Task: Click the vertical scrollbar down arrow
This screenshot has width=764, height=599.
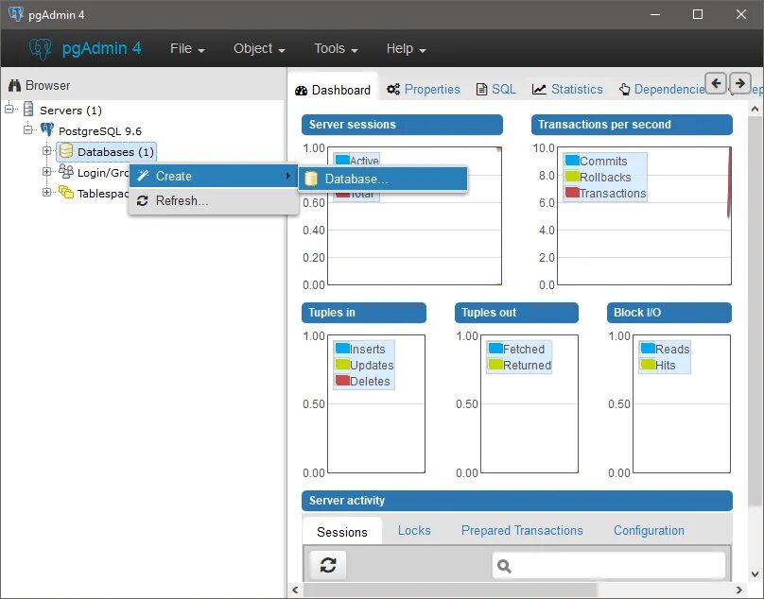Action: tap(755, 574)
